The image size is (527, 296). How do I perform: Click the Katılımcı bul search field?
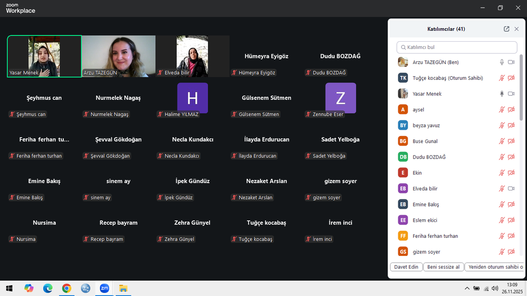click(457, 47)
